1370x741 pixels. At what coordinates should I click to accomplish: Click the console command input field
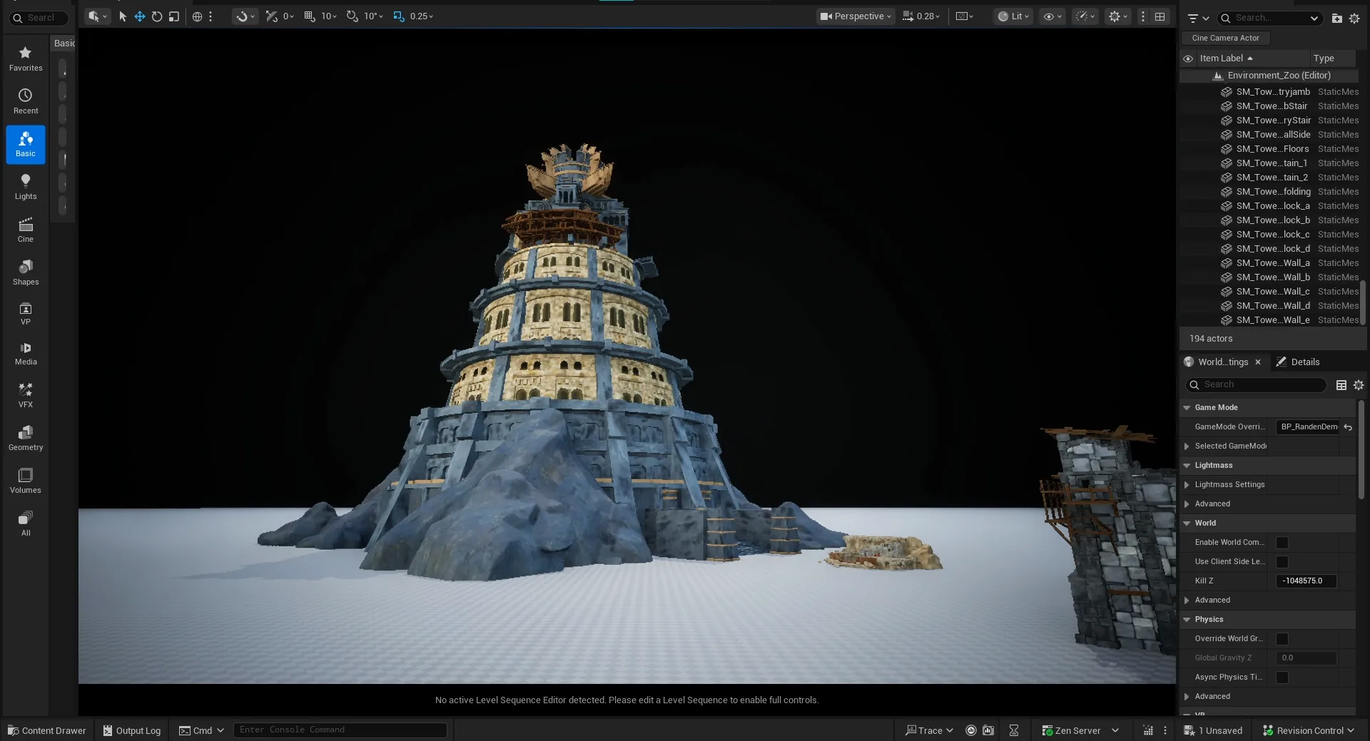(x=340, y=730)
